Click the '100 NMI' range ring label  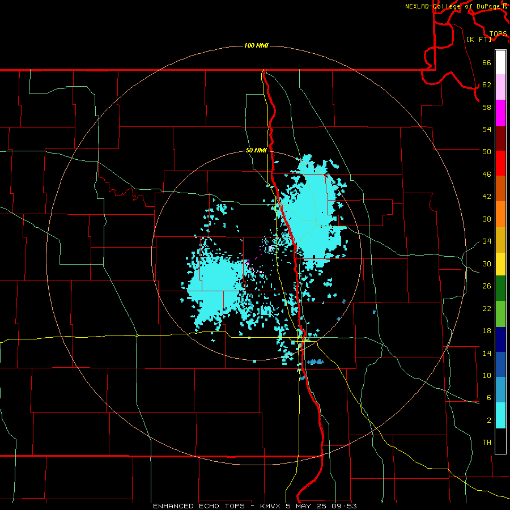[x=256, y=45]
